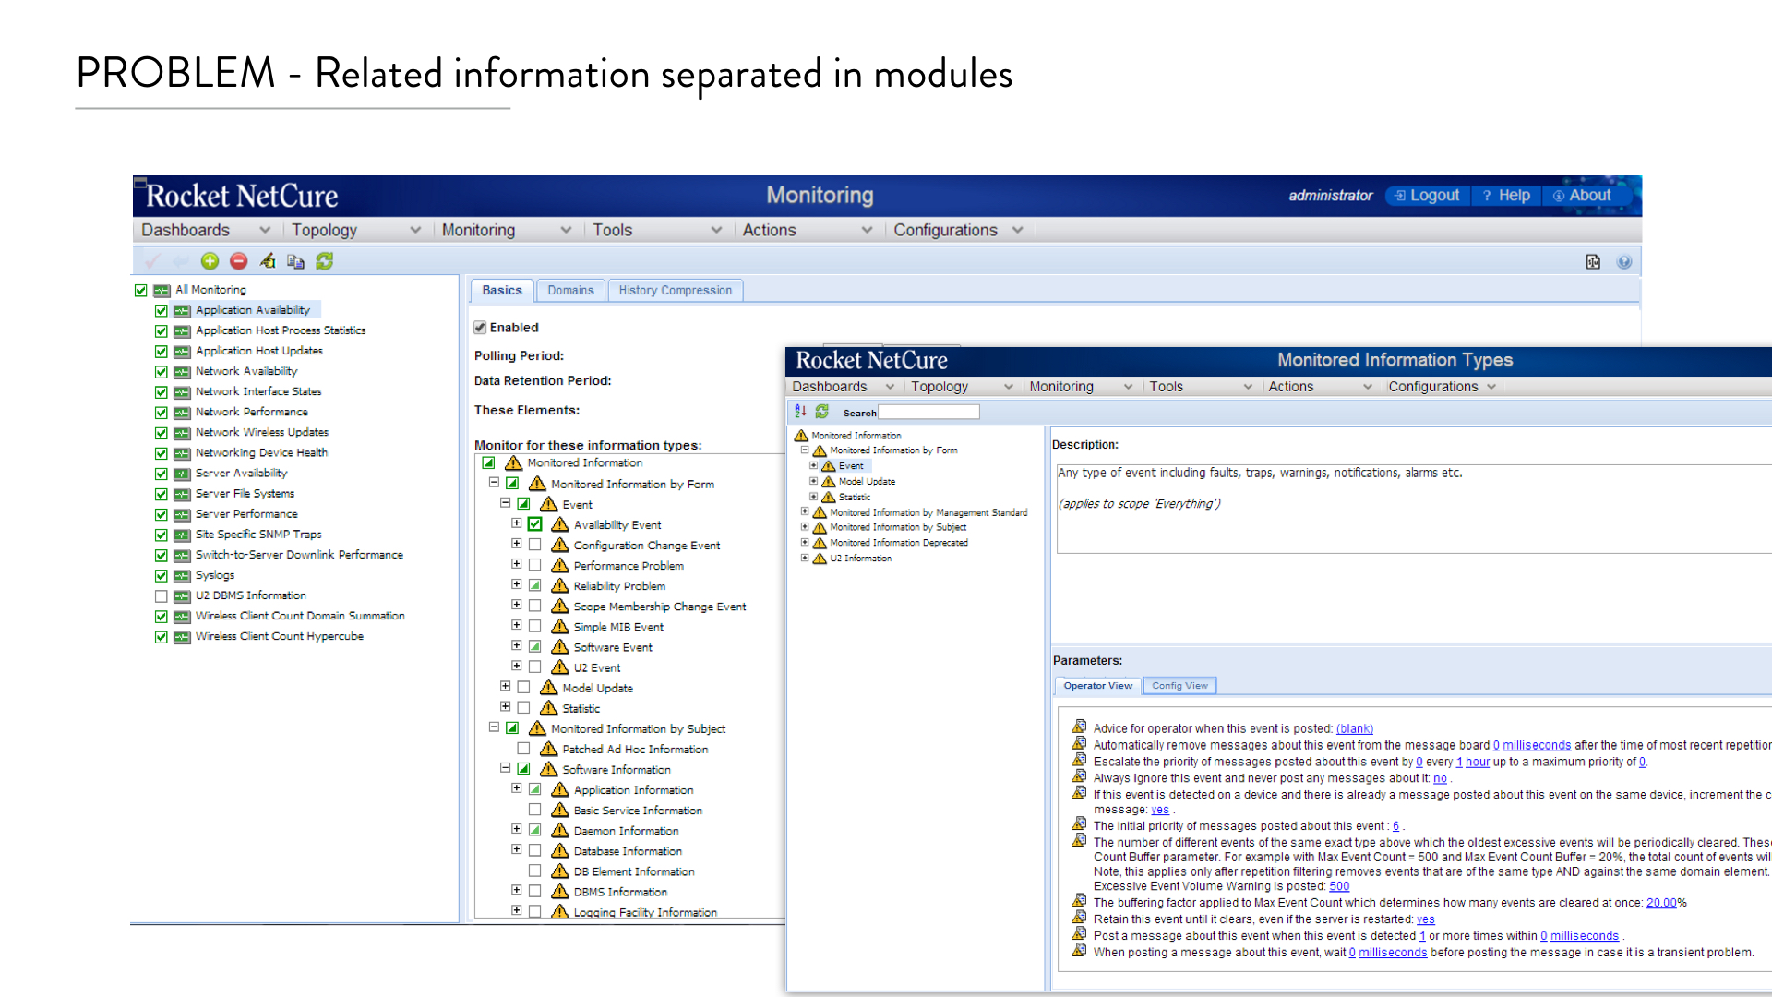This screenshot has height=997, width=1772.
Task: Click the Server Performance monitor icon
Action: (182, 514)
